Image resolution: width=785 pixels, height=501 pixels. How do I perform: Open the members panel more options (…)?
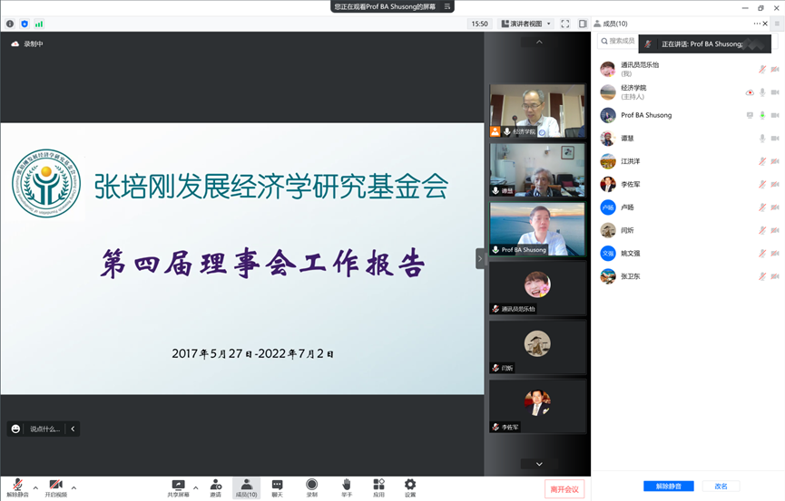[758, 24]
